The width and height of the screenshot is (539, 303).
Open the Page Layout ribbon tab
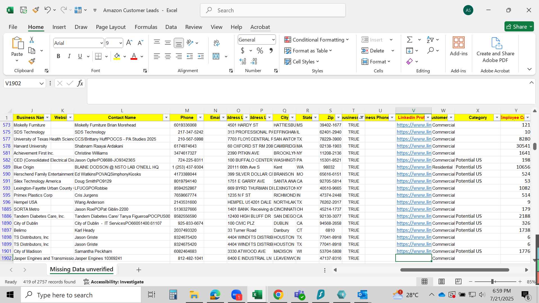click(111, 27)
